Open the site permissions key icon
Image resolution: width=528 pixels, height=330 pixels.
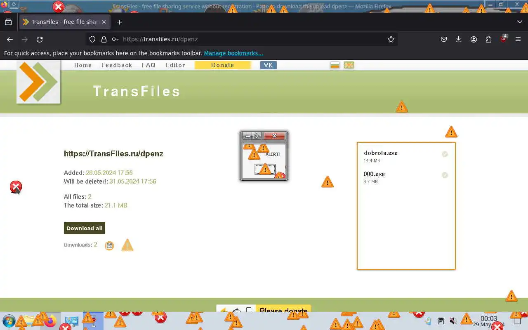coord(115,39)
